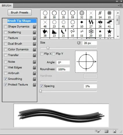Image resolution: width=123 pixels, height=135 pixels.
Task: Choose the zigzag brush tip sized 27
Action: click(x=91, y=24)
